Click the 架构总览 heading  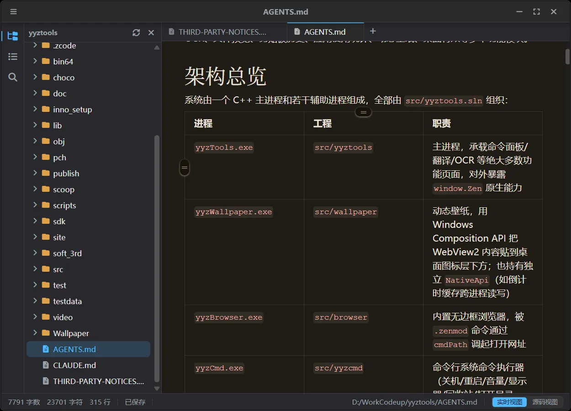pos(226,76)
